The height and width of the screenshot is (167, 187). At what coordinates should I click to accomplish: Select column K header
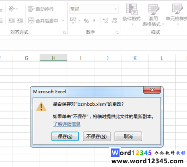[x=135, y=58]
